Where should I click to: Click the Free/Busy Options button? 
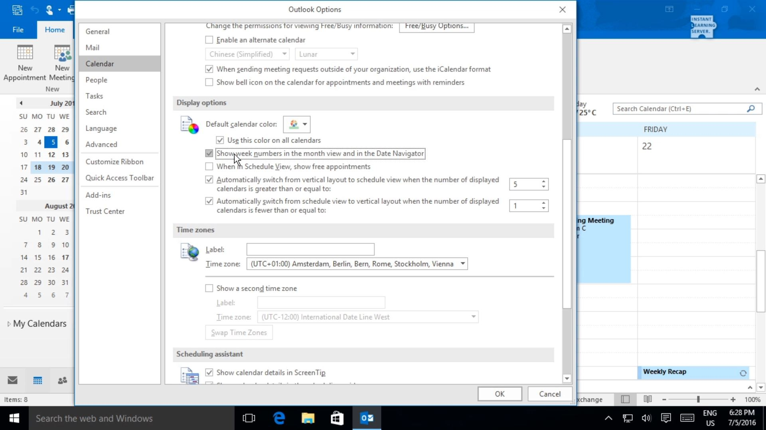pyautogui.click(x=436, y=26)
